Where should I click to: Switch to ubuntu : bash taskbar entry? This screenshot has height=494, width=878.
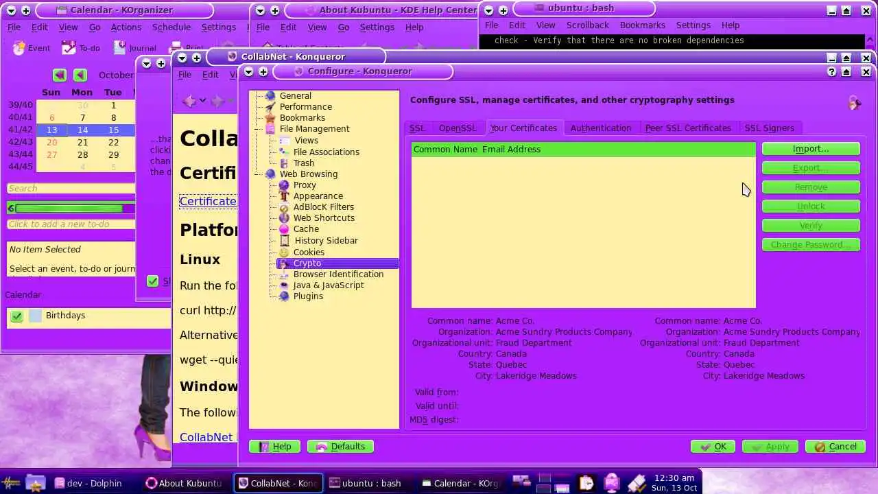365,483
